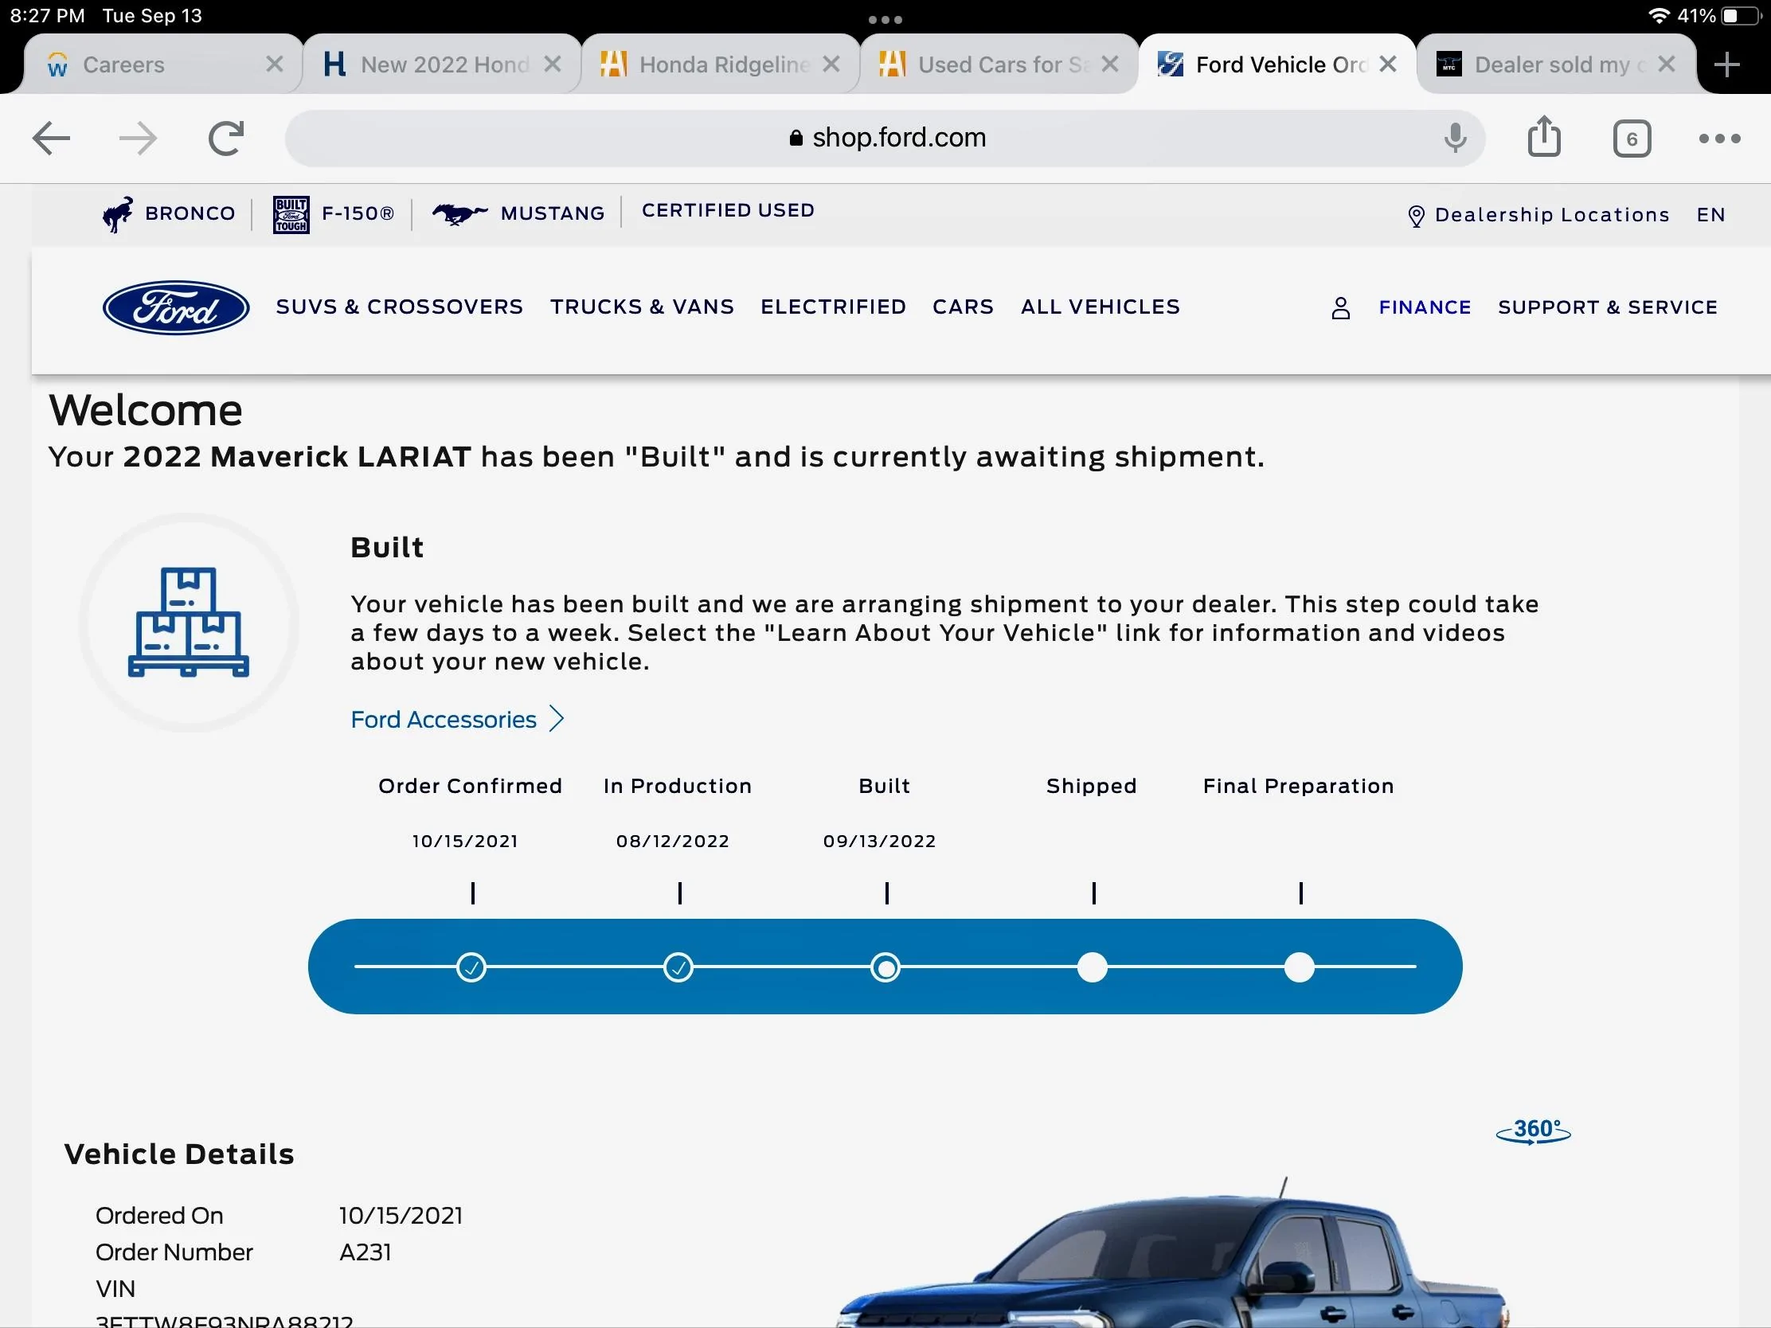Open the Ford Accessories link
The image size is (1771, 1328).
[444, 720]
